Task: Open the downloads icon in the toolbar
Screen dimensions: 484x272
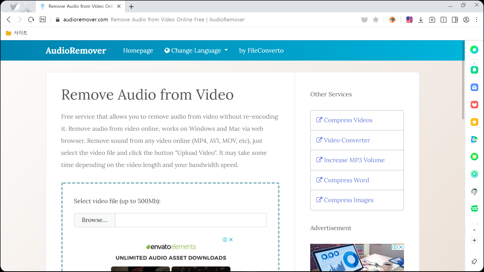Action: coord(421,20)
